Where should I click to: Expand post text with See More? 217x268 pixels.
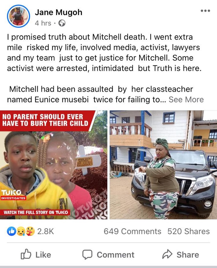pos(186,100)
